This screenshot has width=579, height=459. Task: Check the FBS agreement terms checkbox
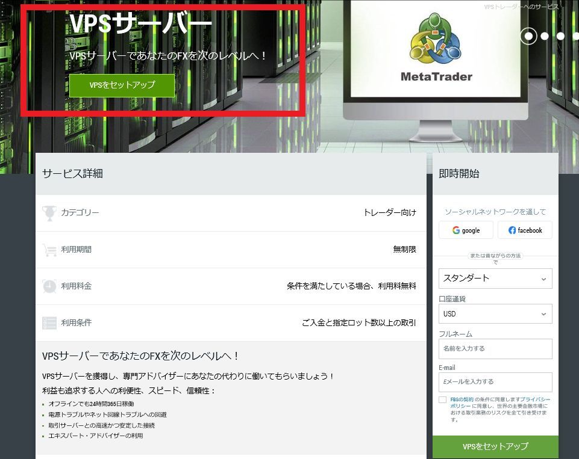(442, 400)
